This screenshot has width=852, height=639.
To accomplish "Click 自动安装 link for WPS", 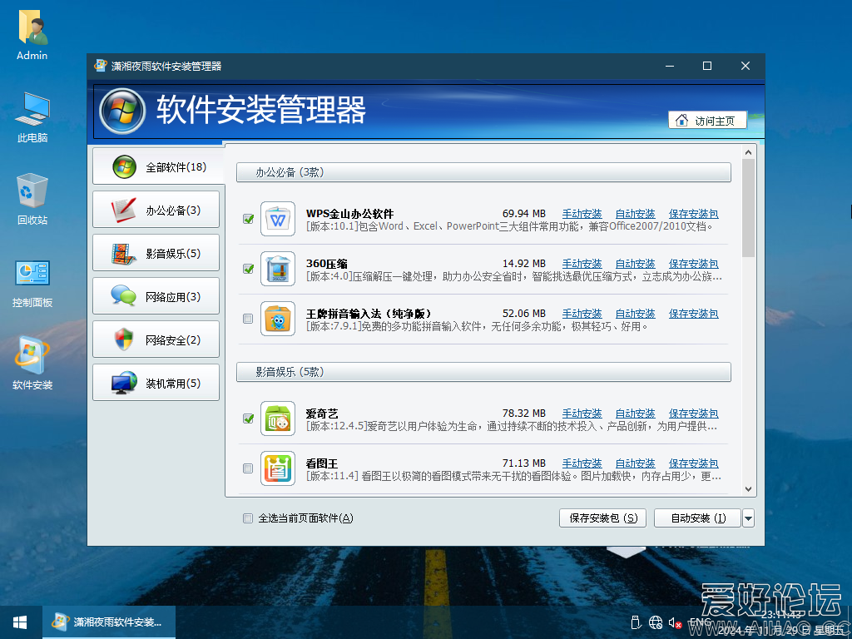I will click(635, 214).
